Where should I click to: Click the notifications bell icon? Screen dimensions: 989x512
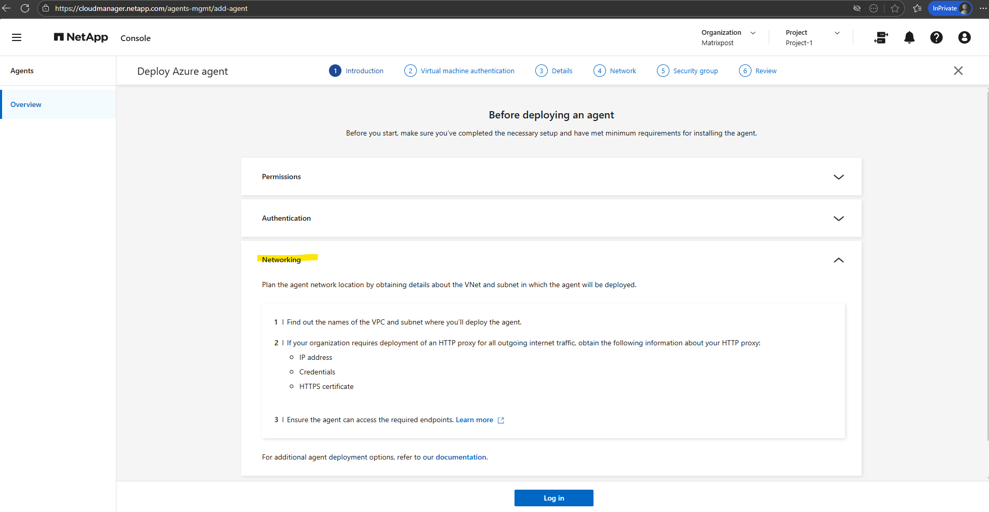(909, 37)
